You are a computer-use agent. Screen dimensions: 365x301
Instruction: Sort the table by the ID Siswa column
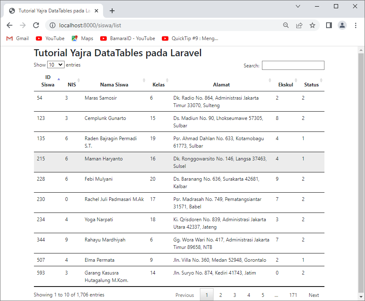pyautogui.click(x=48, y=81)
